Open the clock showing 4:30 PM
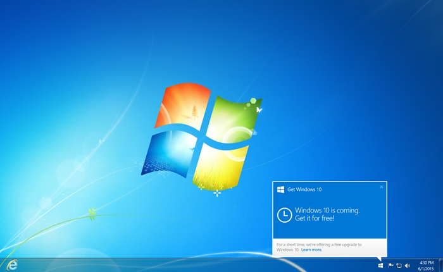 point(427,263)
